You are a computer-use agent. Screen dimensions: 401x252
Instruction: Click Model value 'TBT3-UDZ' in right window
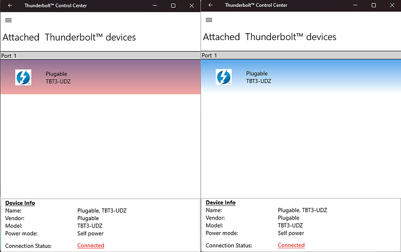290,225
